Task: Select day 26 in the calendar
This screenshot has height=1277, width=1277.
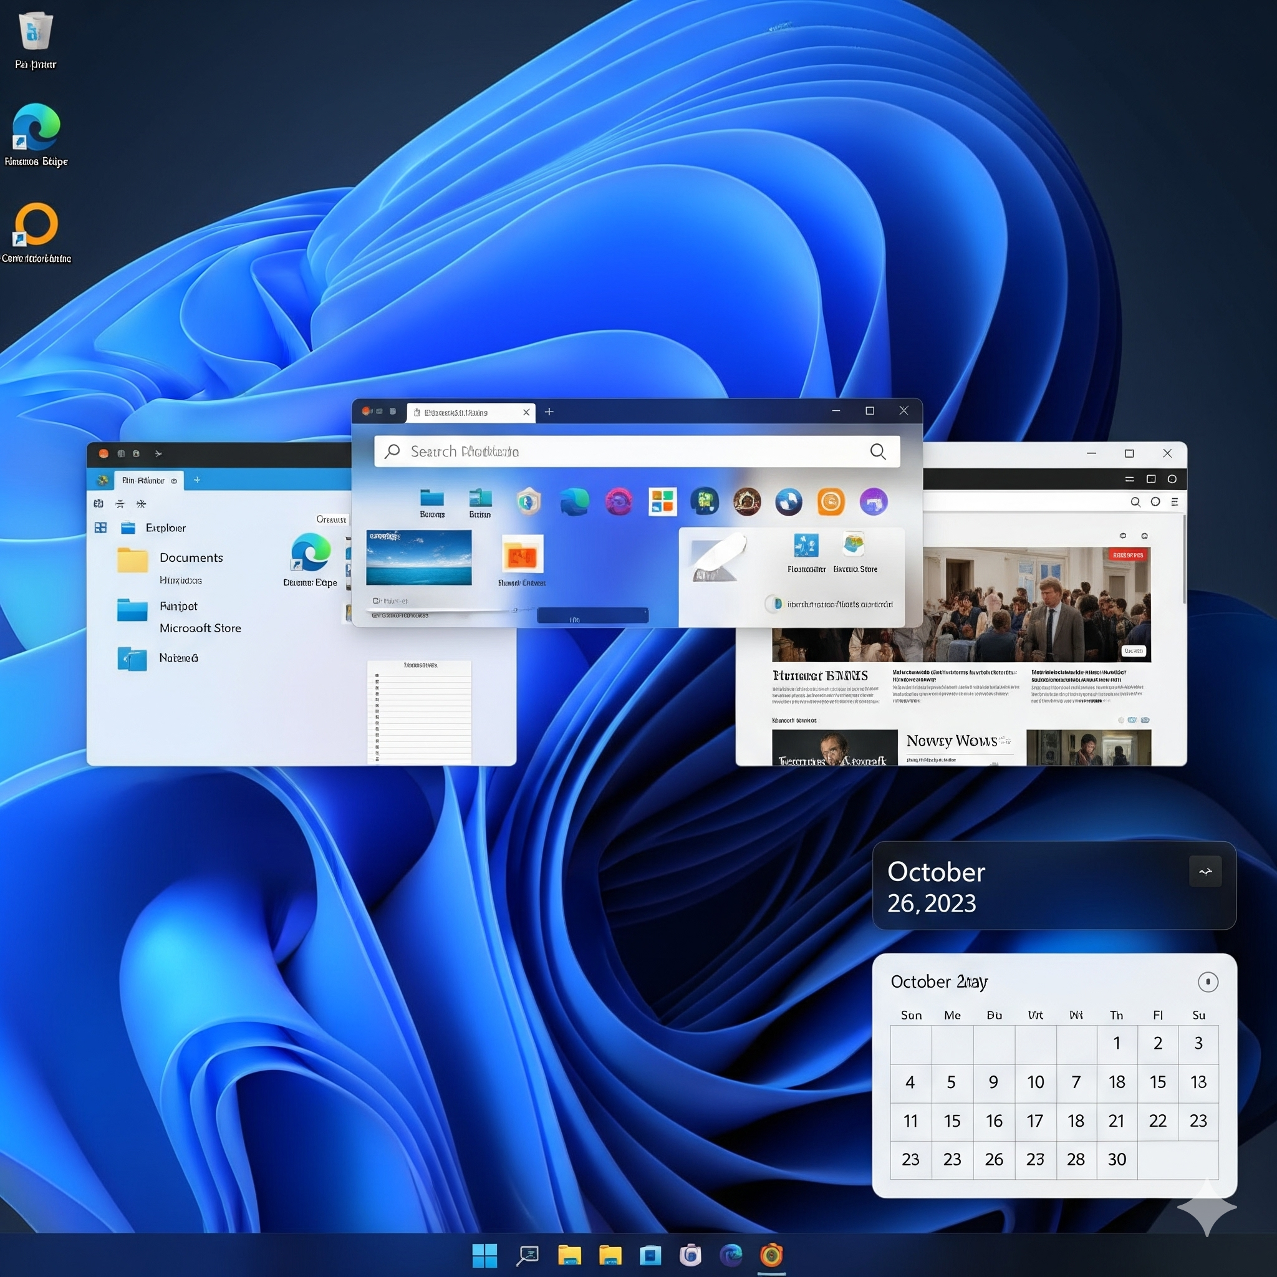Action: tap(993, 1159)
